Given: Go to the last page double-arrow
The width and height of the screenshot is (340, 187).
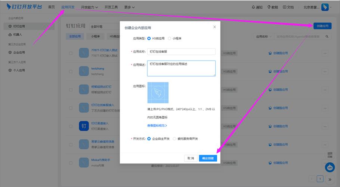Looking at the screenshot, I should pos(330,180).
